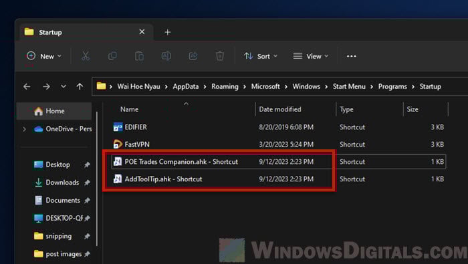Select the Startup tab

[x=86, y=32]
